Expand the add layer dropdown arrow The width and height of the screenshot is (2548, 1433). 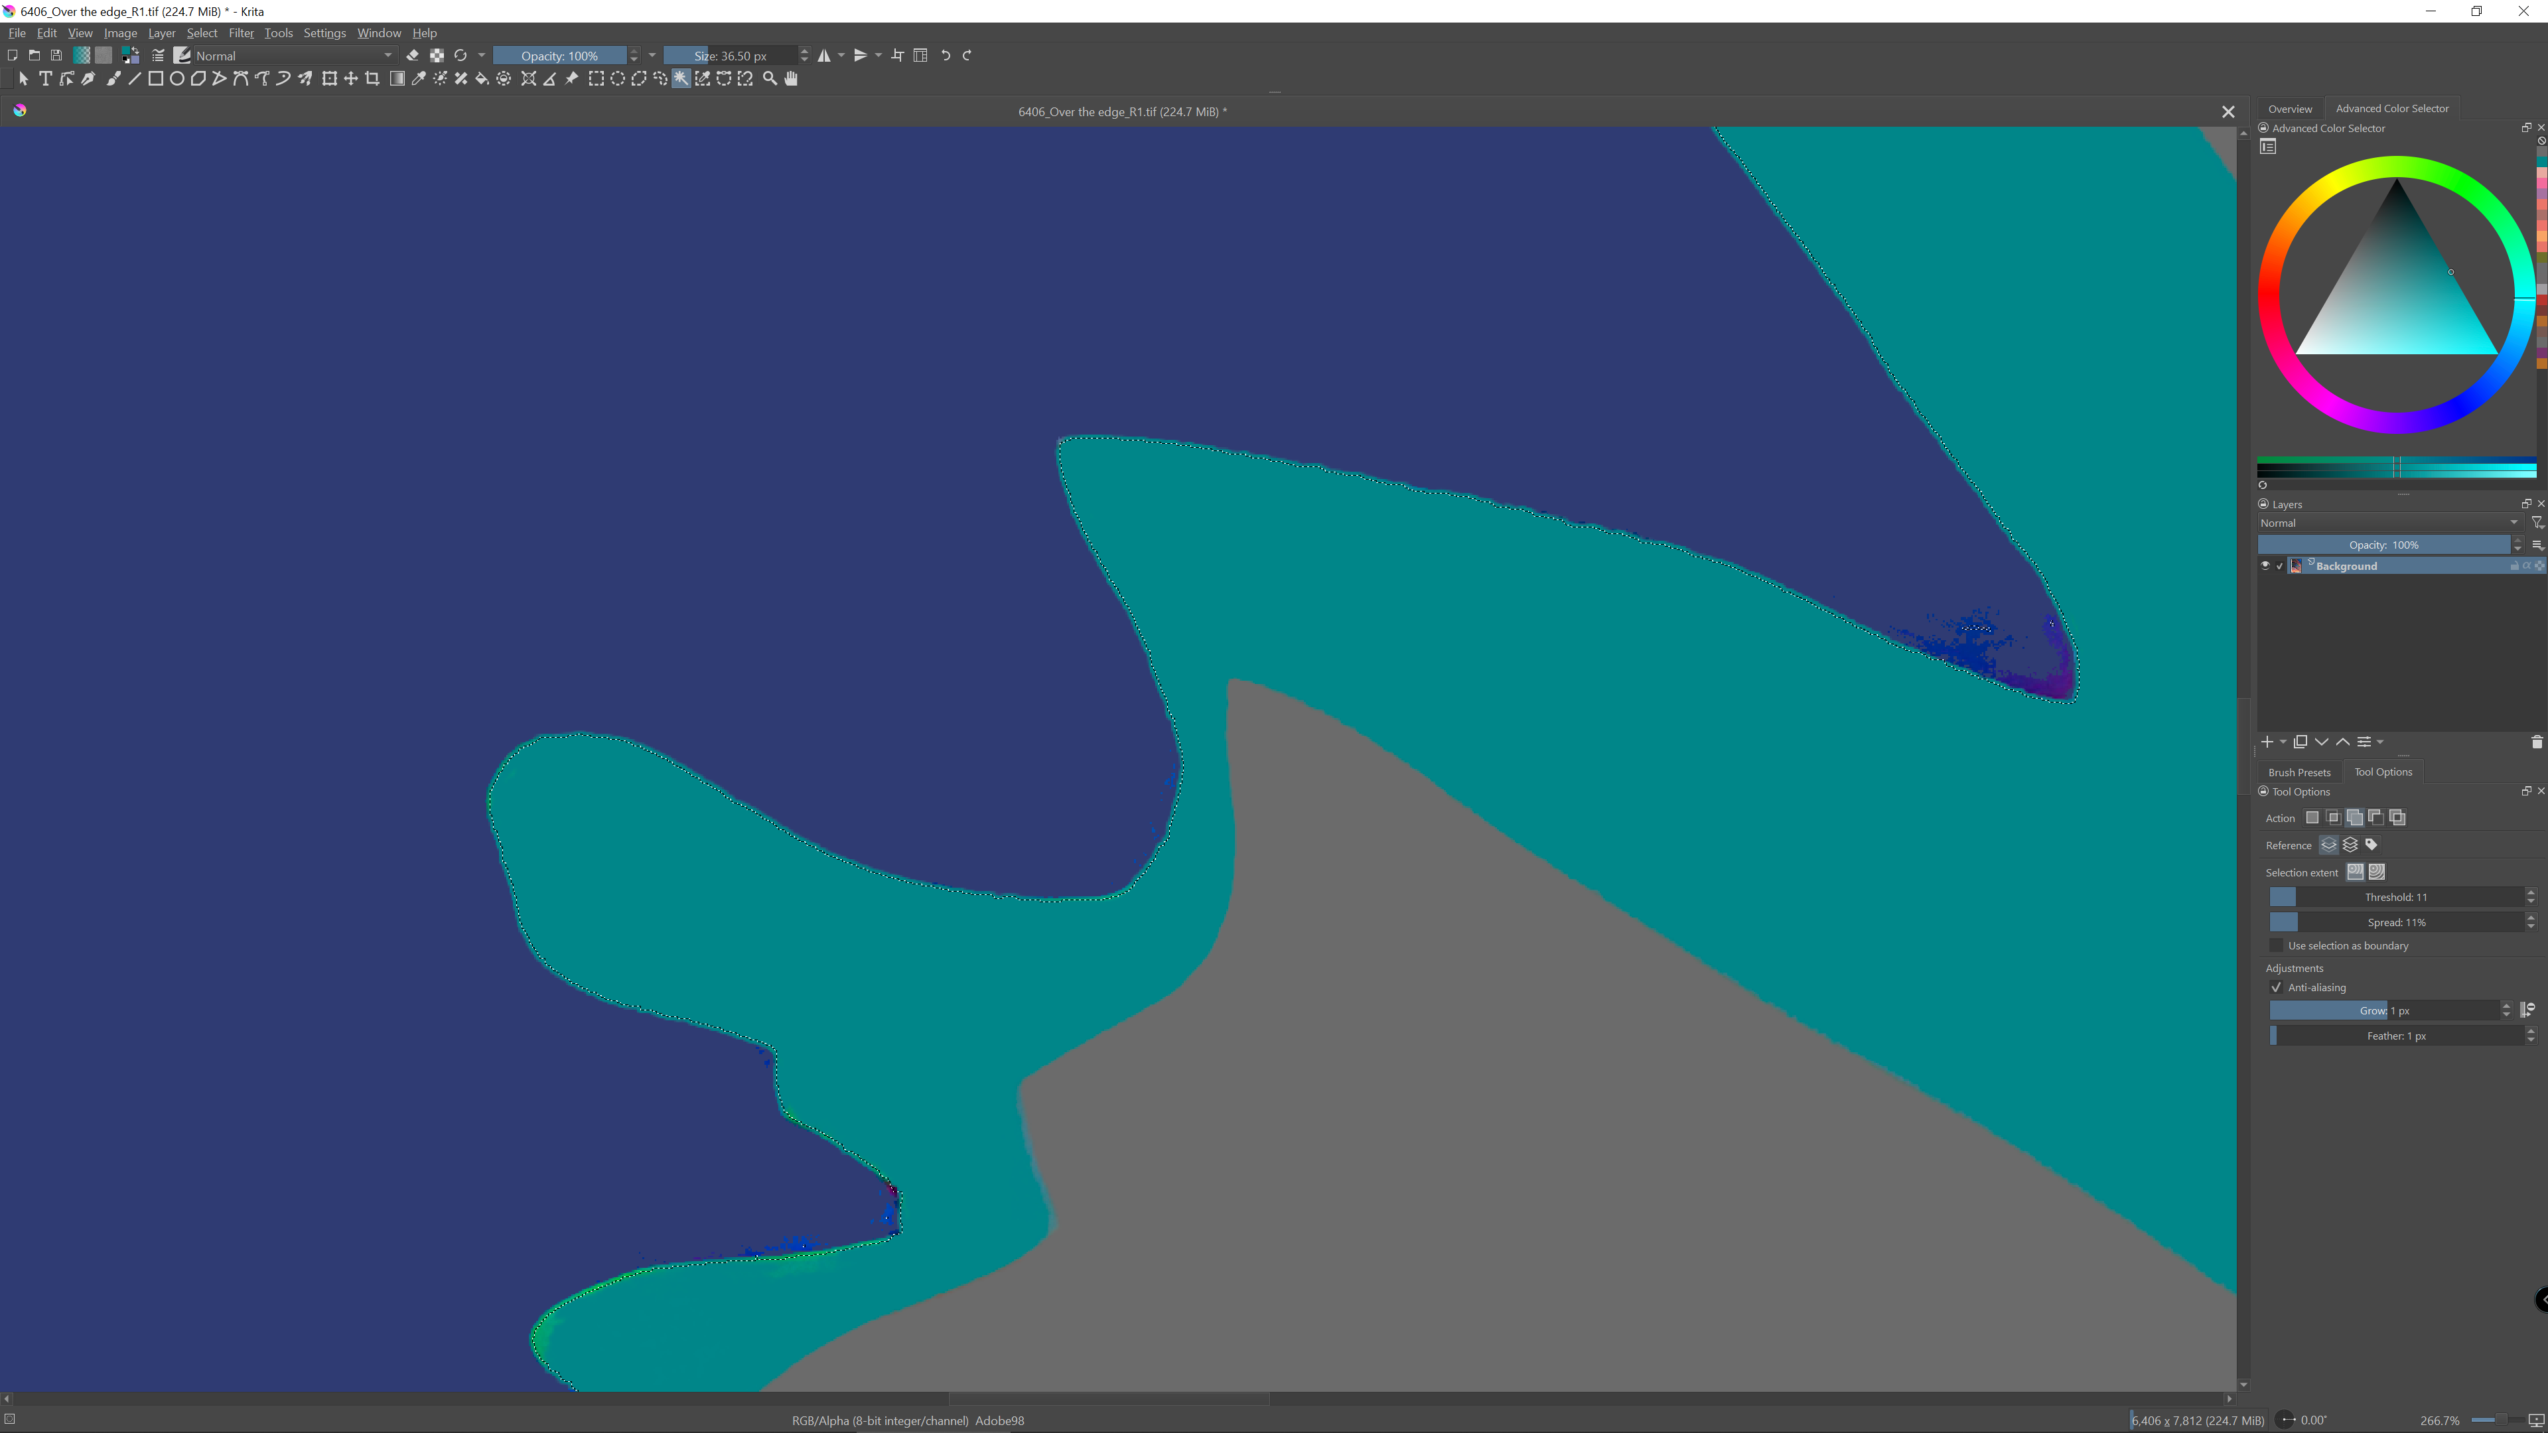pyautogui.click(x=2283, y=742)
